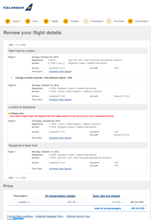Click the New York to London section header

tap(77, 51)
